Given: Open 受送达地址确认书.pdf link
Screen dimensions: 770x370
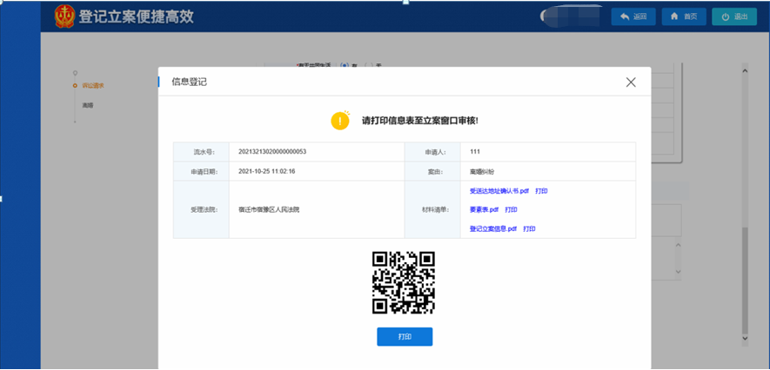Looking at the screenshot, I should 499,191.
